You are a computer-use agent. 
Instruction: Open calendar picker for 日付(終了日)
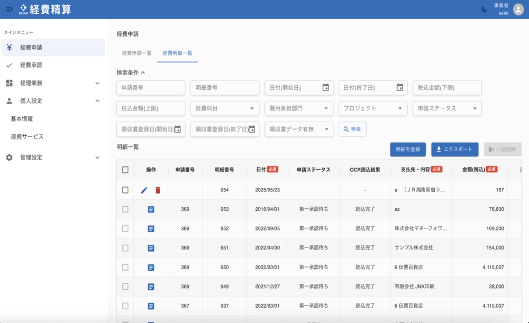[x=399, y=88]
